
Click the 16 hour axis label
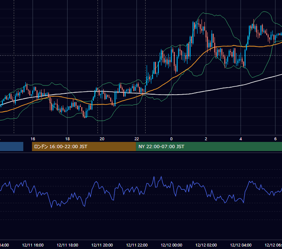(x=33, y=139)
